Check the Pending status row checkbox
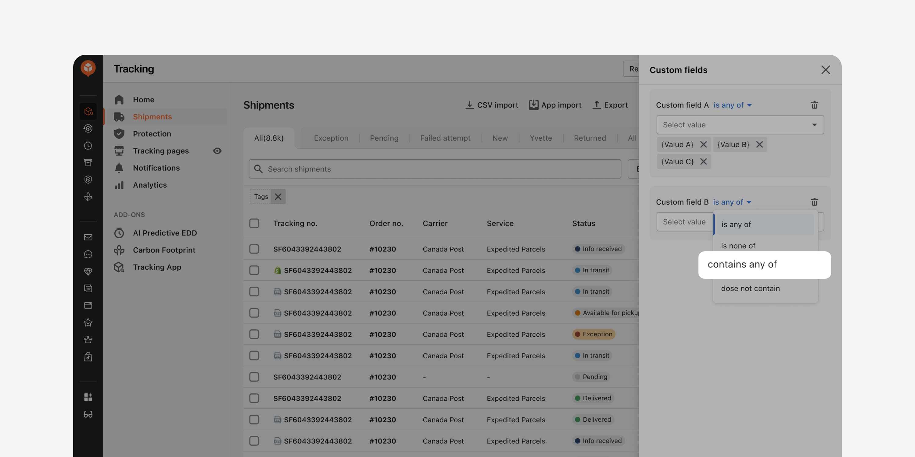This screenshot has height=457, width=915. coord(254,377)
